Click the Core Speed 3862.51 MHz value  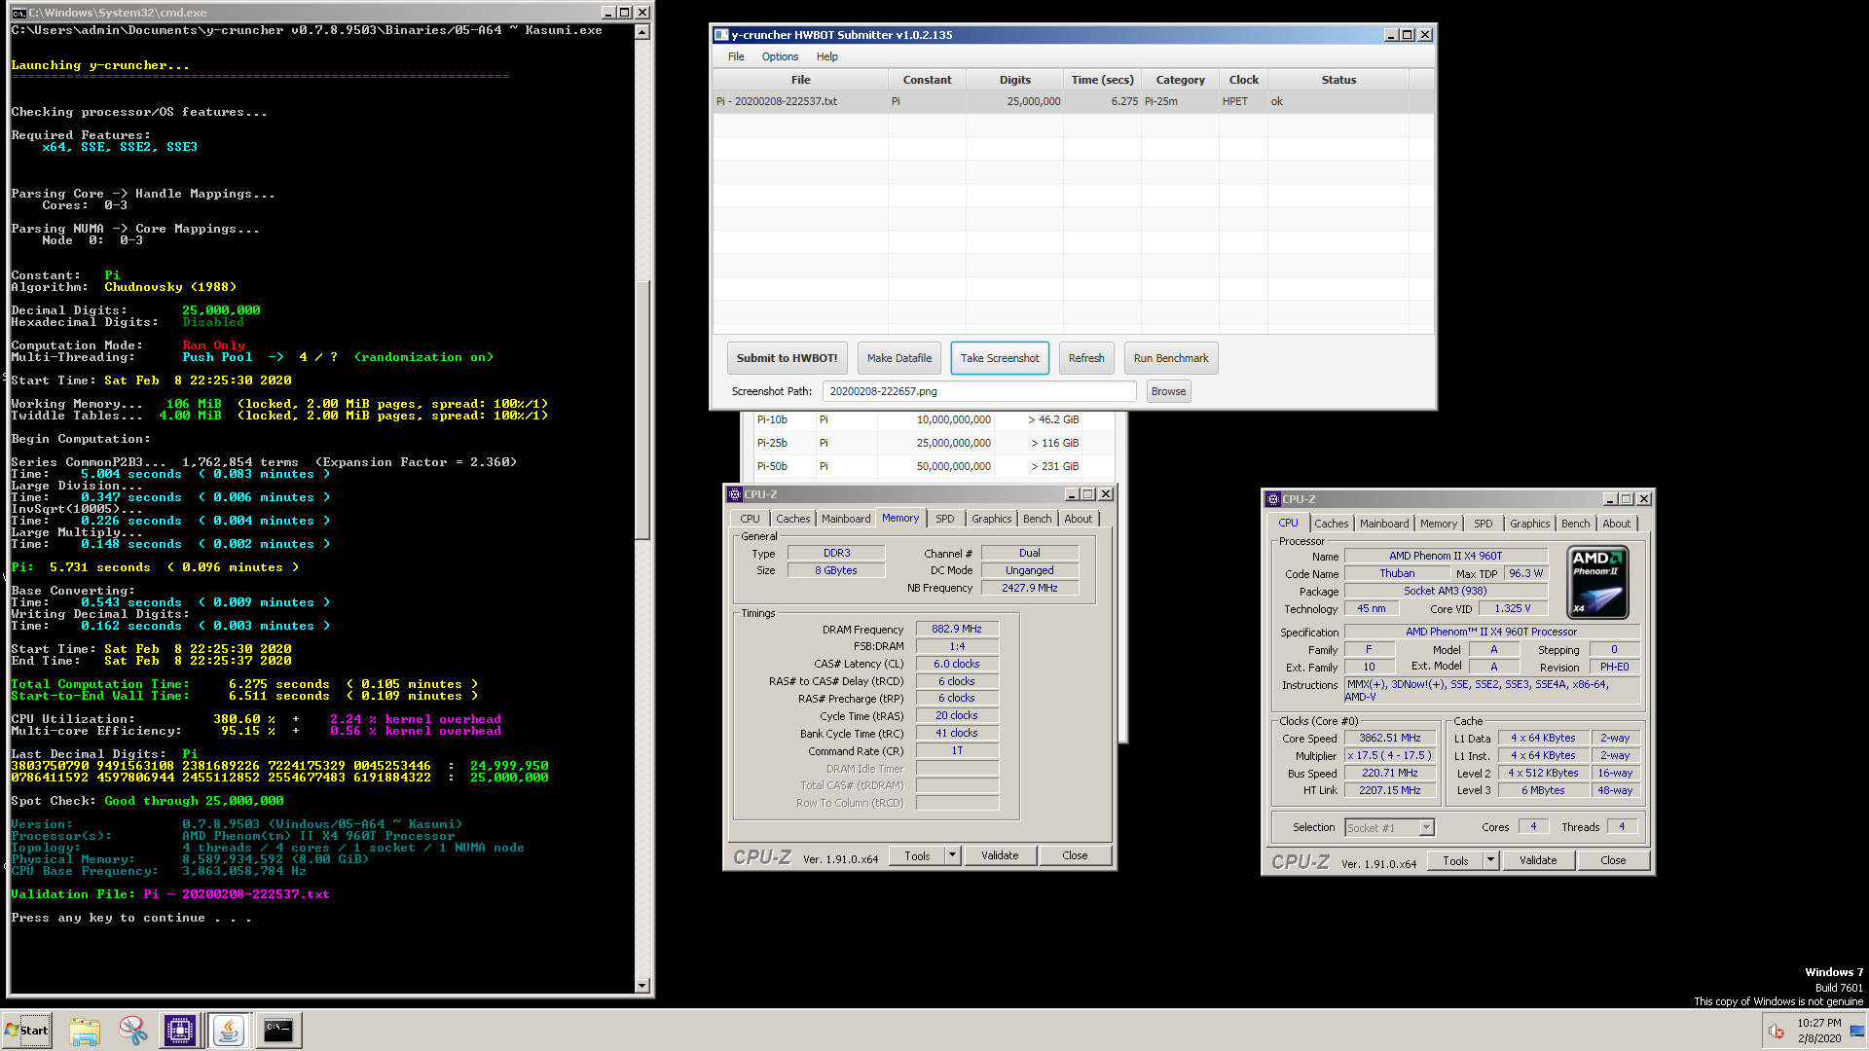click(x=1390, y=738)
